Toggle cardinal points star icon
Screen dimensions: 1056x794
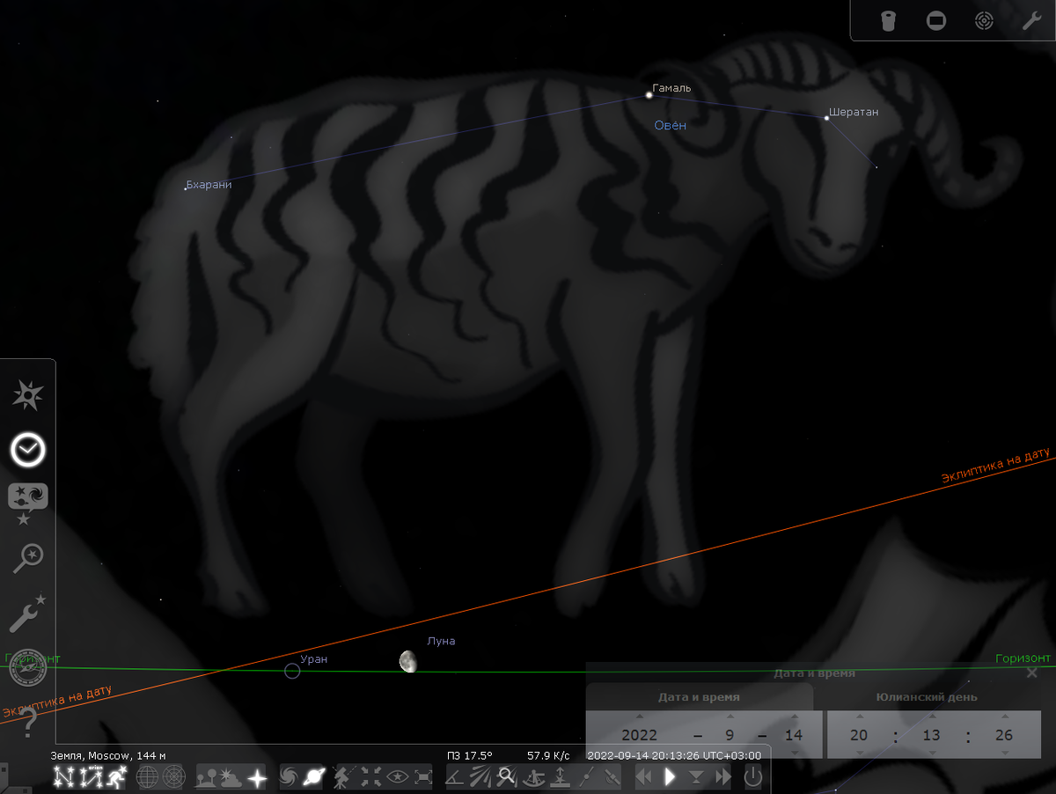(256, 776)
